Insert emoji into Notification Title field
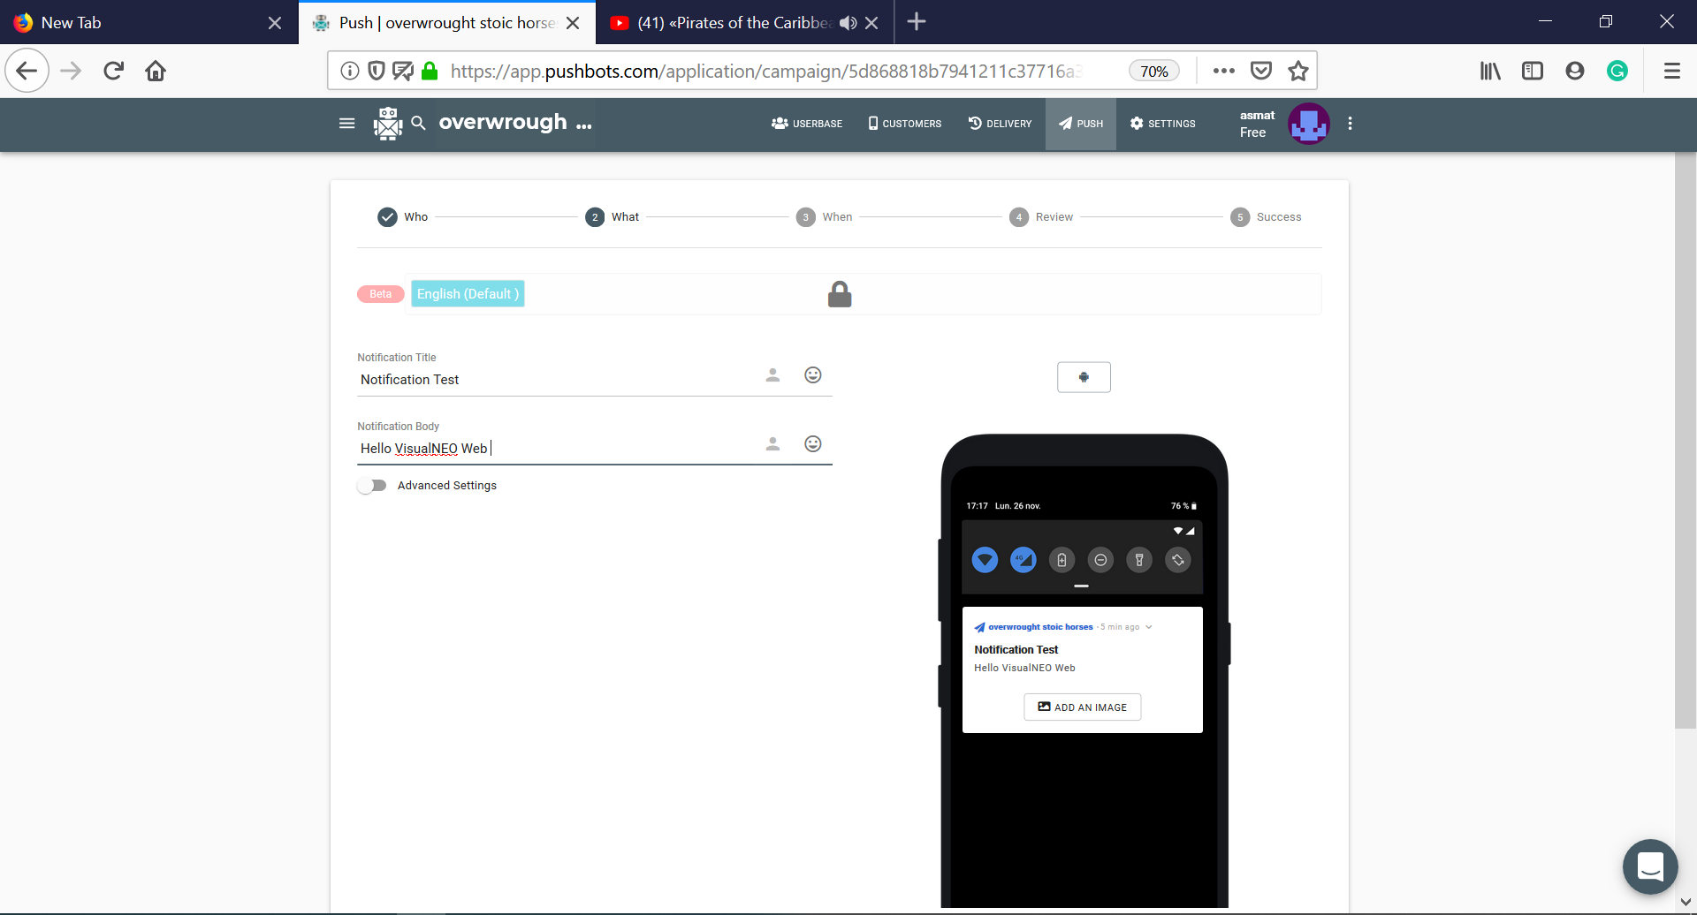Image resolution: width=1697 pixels, height=915 pixels. [813, 375]
